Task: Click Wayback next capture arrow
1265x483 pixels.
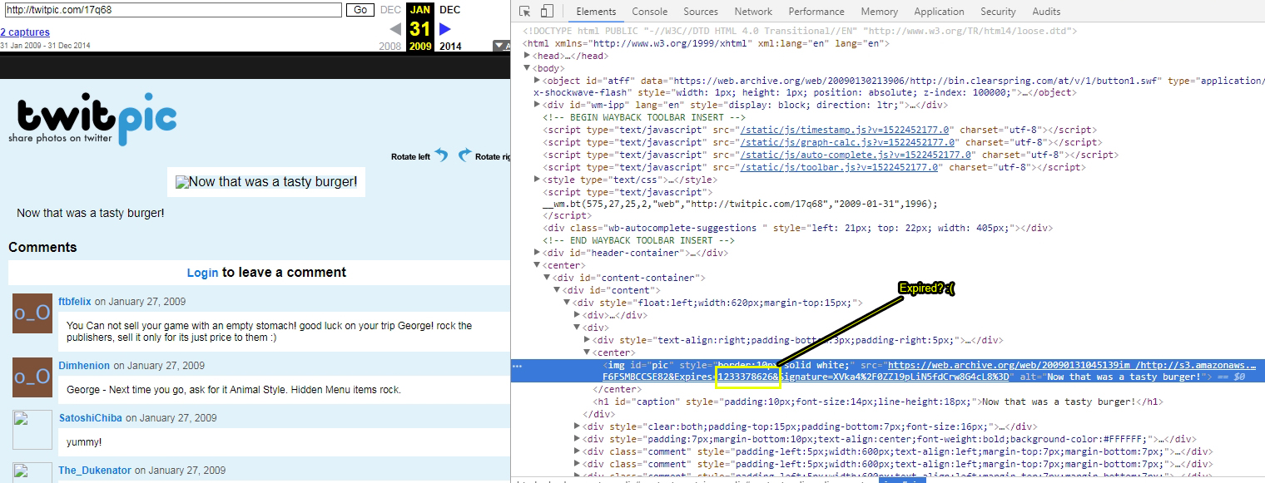Action: tap(445, 30)
